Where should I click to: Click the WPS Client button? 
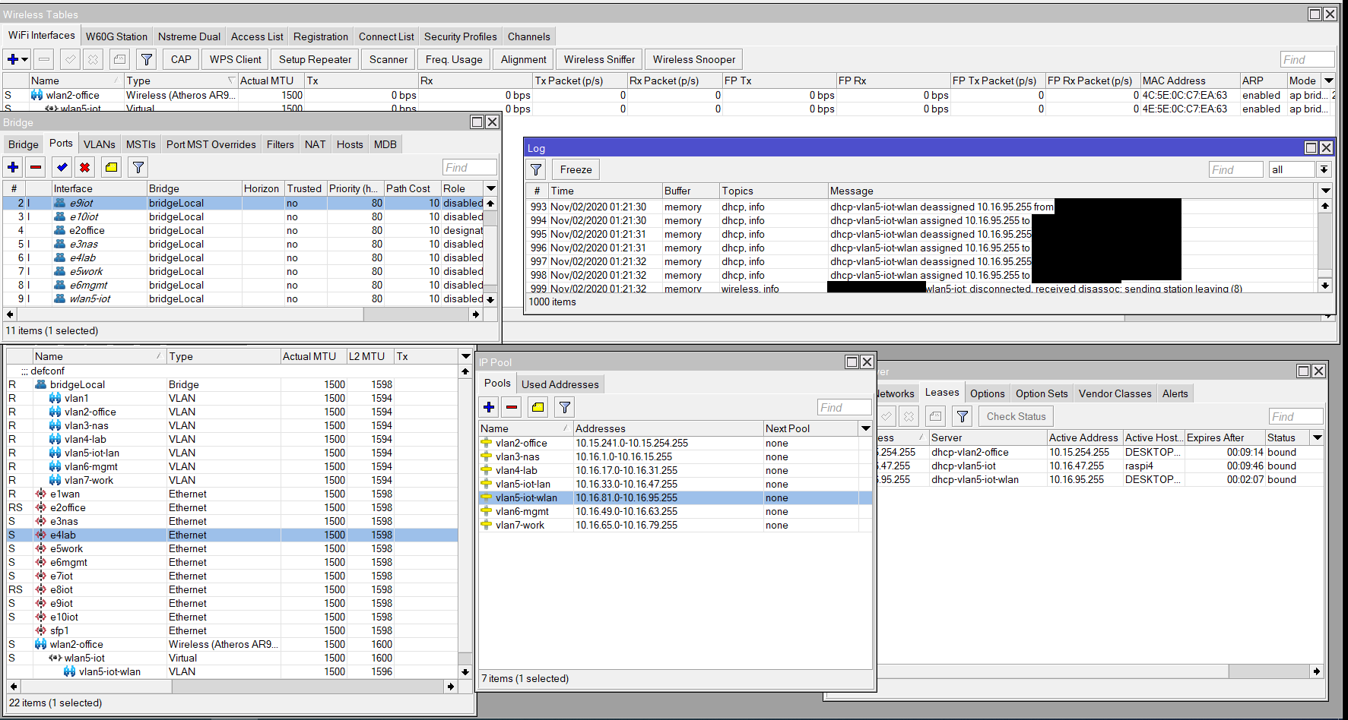[x=236, y=59]
